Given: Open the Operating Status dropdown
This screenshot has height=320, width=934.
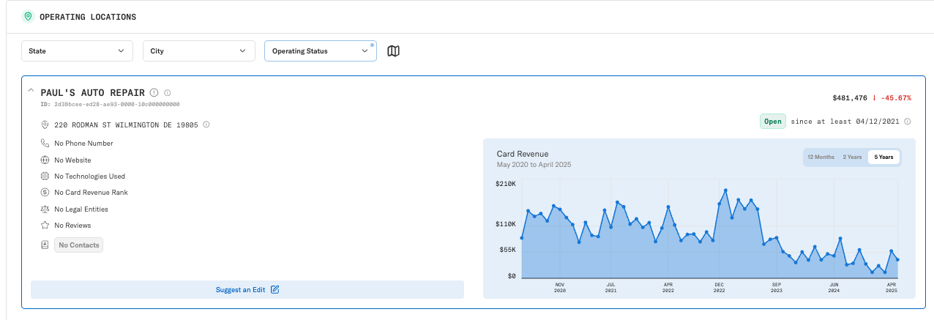Looking at the screenshot, I should tap(320, 51).
